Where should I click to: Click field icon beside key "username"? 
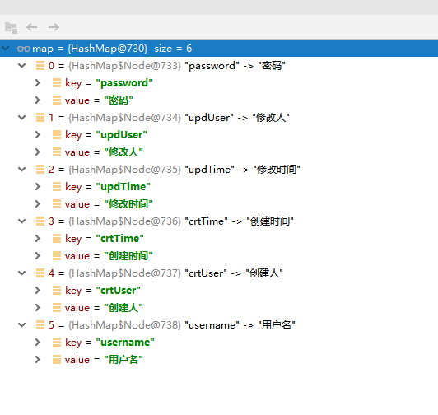[x=57, y=343]
